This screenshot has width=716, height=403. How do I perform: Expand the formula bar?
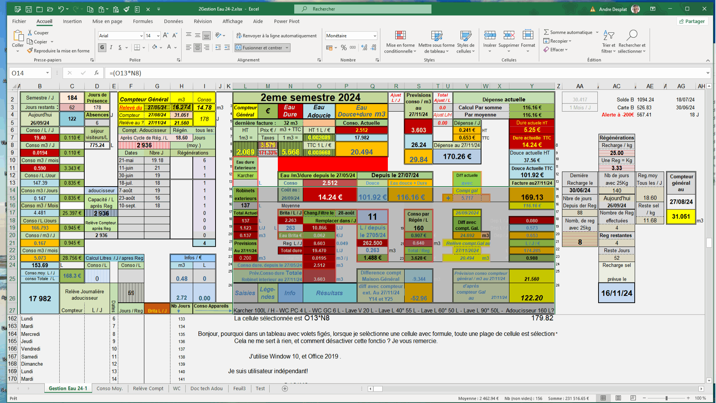coord(708,73)
